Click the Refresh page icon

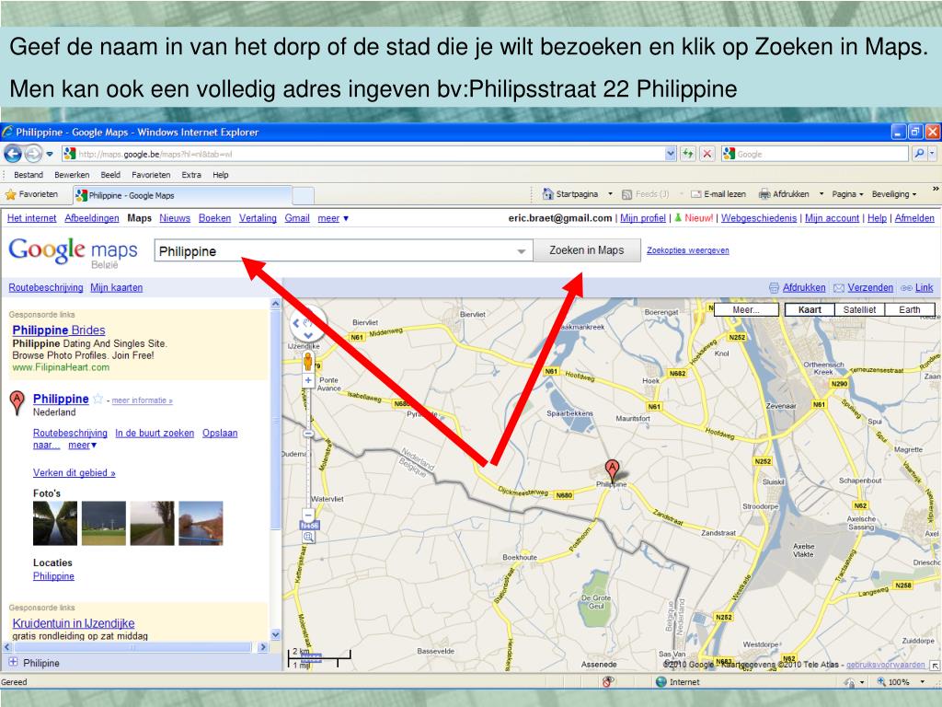688,154
